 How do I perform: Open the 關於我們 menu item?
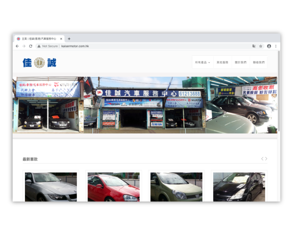tap(240, 62)
